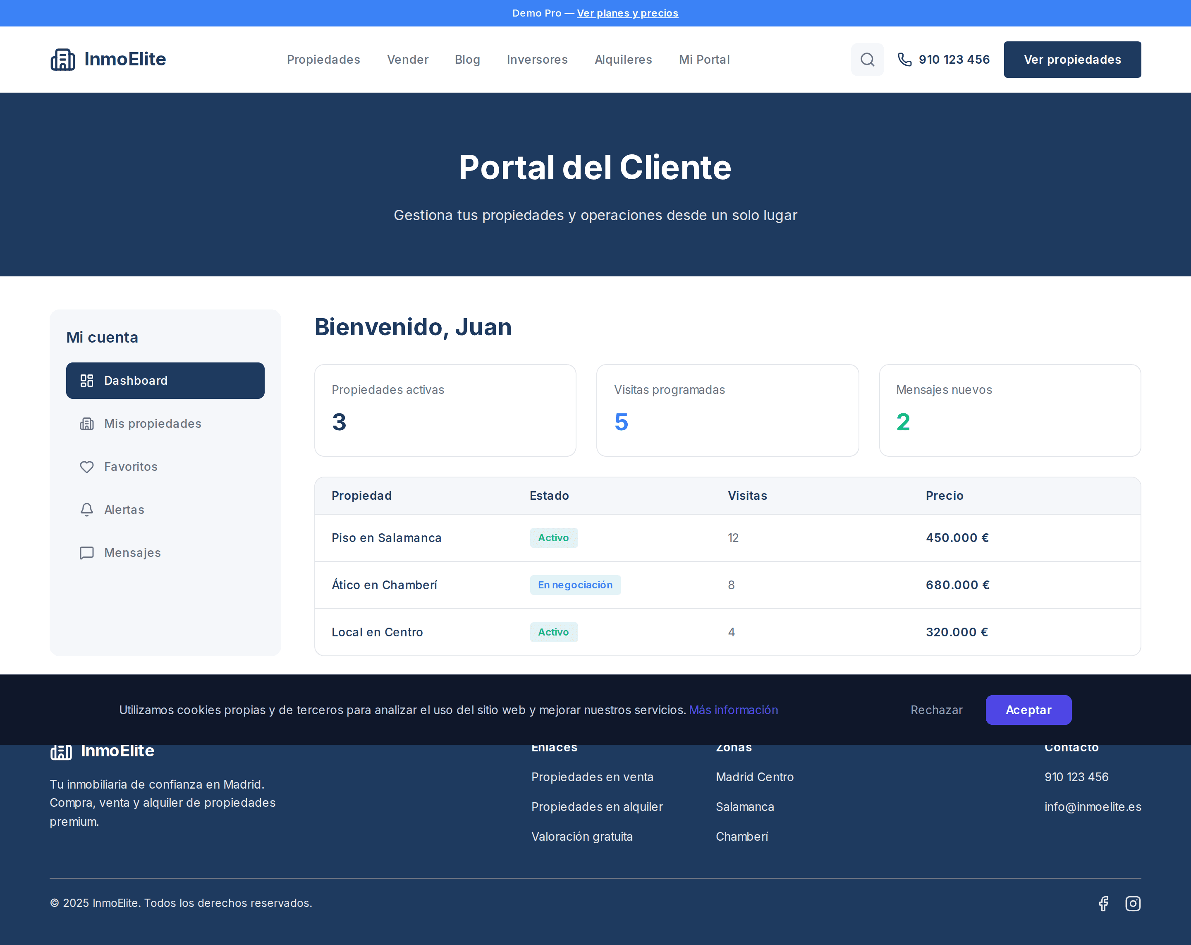Open Más información about cookies
Screen dimensions: 1191x945
(733, 710)
